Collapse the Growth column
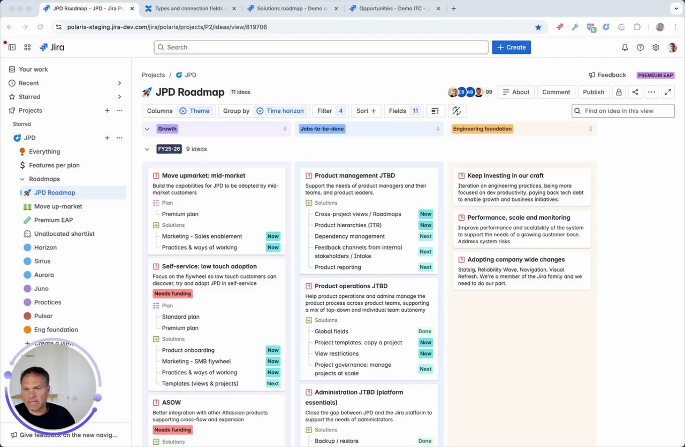This screenshot has width=685, height=447. pyautogui.click(x=147, y=129)
